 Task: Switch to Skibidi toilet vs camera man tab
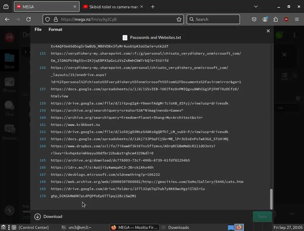click(x=114, y=7)
